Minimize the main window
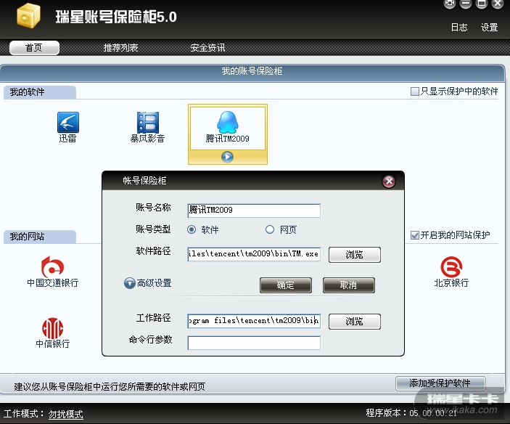This screenshot has width=510, height=424. tap(466, 4)
